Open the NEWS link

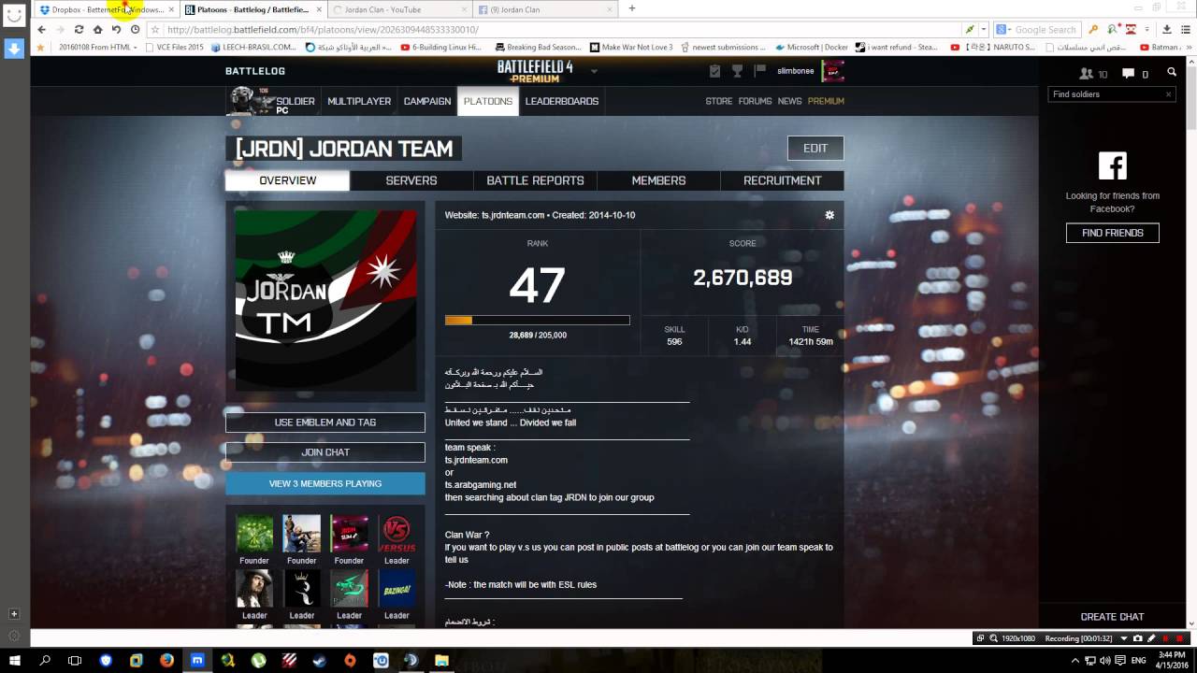[x=789, y=101]
